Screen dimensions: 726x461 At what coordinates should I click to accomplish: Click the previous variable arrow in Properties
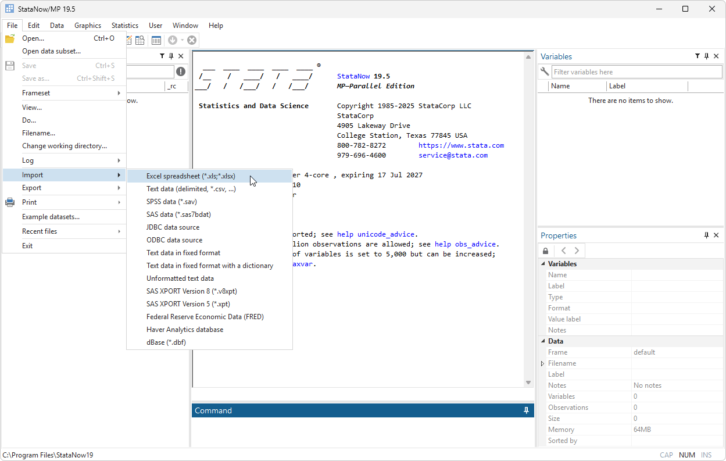563,251
